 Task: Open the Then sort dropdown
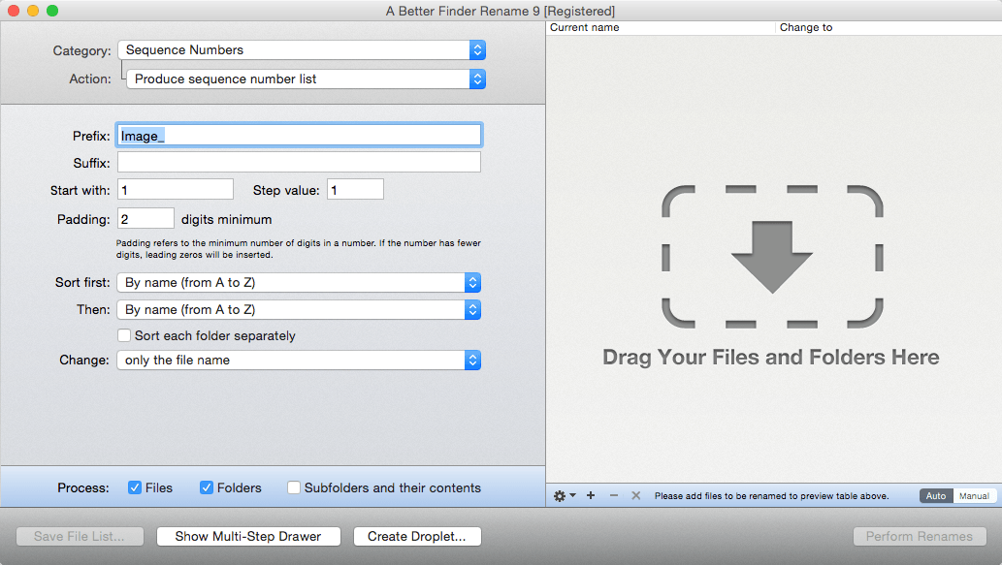coord(299,309)
